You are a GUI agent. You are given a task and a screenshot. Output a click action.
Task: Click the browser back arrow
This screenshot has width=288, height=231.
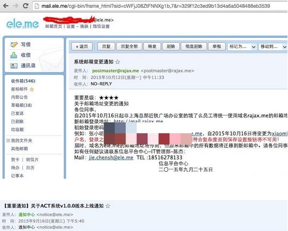tap(6, 6)
